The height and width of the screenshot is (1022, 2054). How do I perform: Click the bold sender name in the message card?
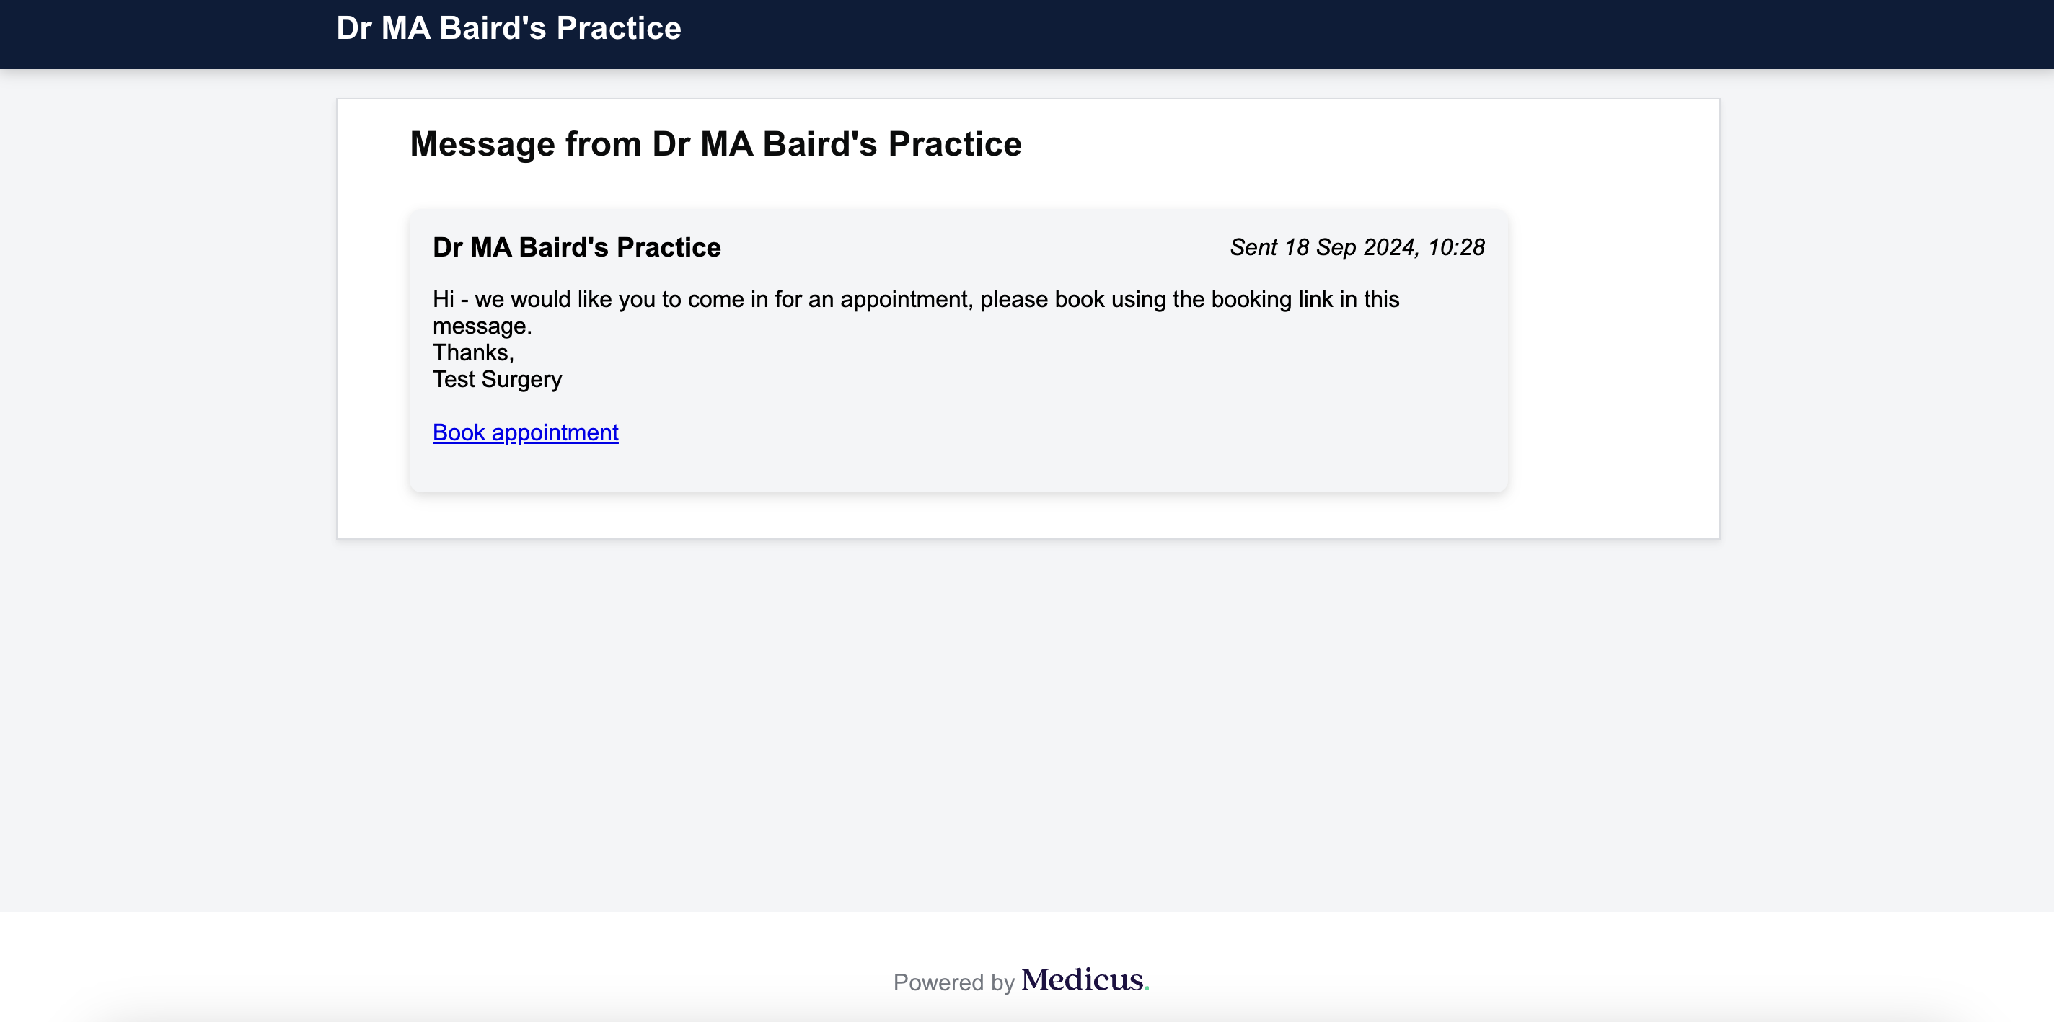(576, 248)
